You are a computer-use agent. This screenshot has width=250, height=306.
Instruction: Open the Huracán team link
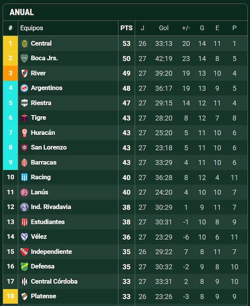[x=43, y=133]
